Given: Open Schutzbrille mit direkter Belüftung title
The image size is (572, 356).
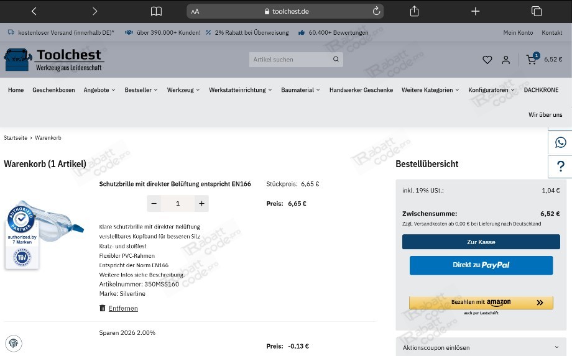Looking at the screenshot, I should point(175,184).
